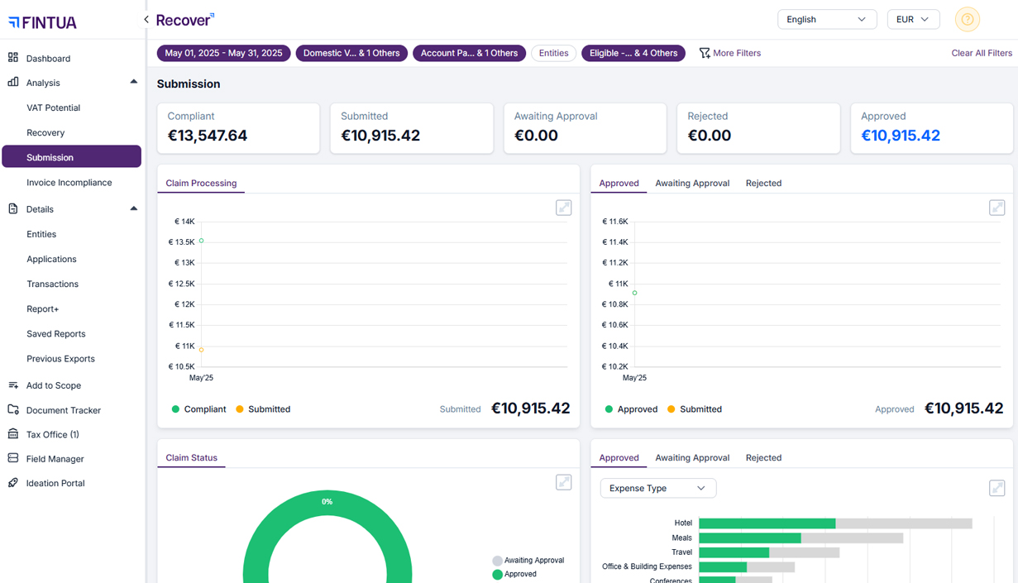Click the More Filters funnel icon

point(705,53)
